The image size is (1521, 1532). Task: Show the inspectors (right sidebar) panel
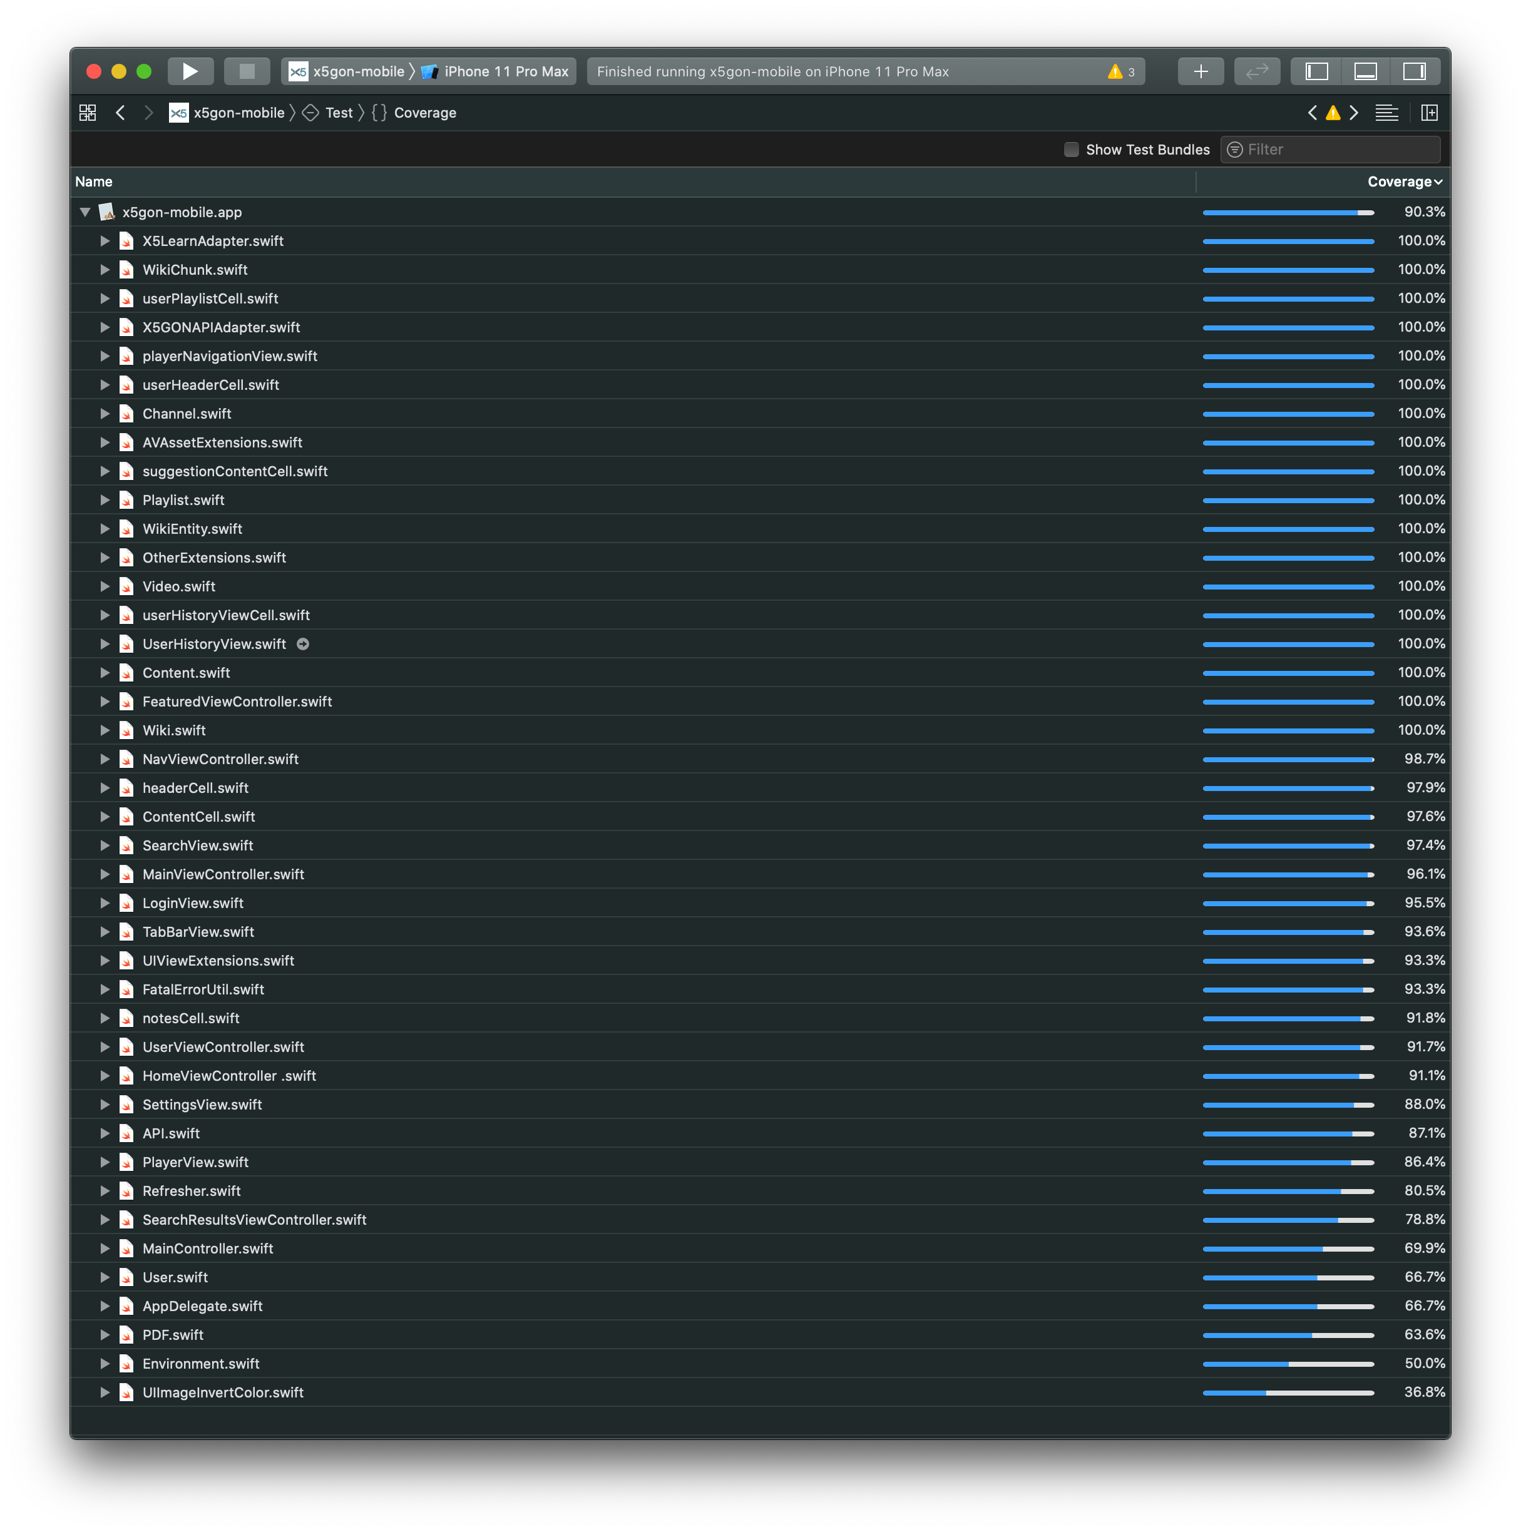(1414, 71)
